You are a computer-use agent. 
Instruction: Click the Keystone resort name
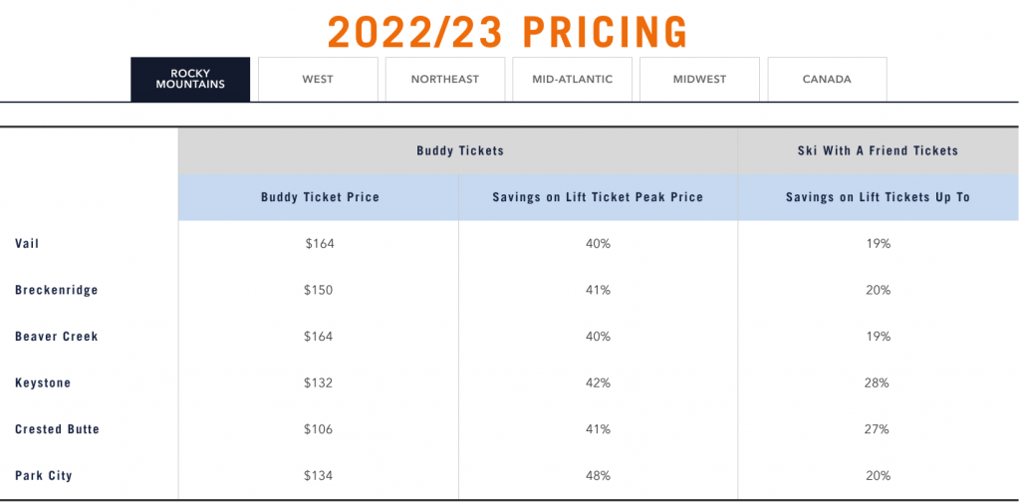43,382
